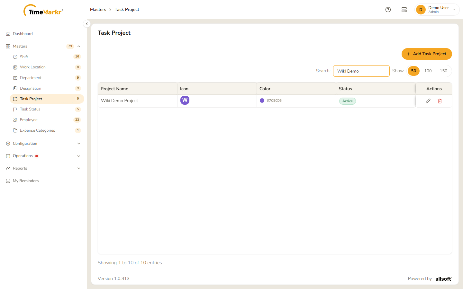
Task: Click the Demo User avatar circle
Action: [421, 10]
